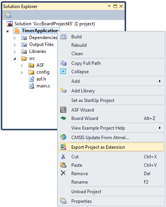Image resolution: width=166 pixels, height=207 pixels.
Task: Click the scissors Cut icon
Action: tap(63, 156)
